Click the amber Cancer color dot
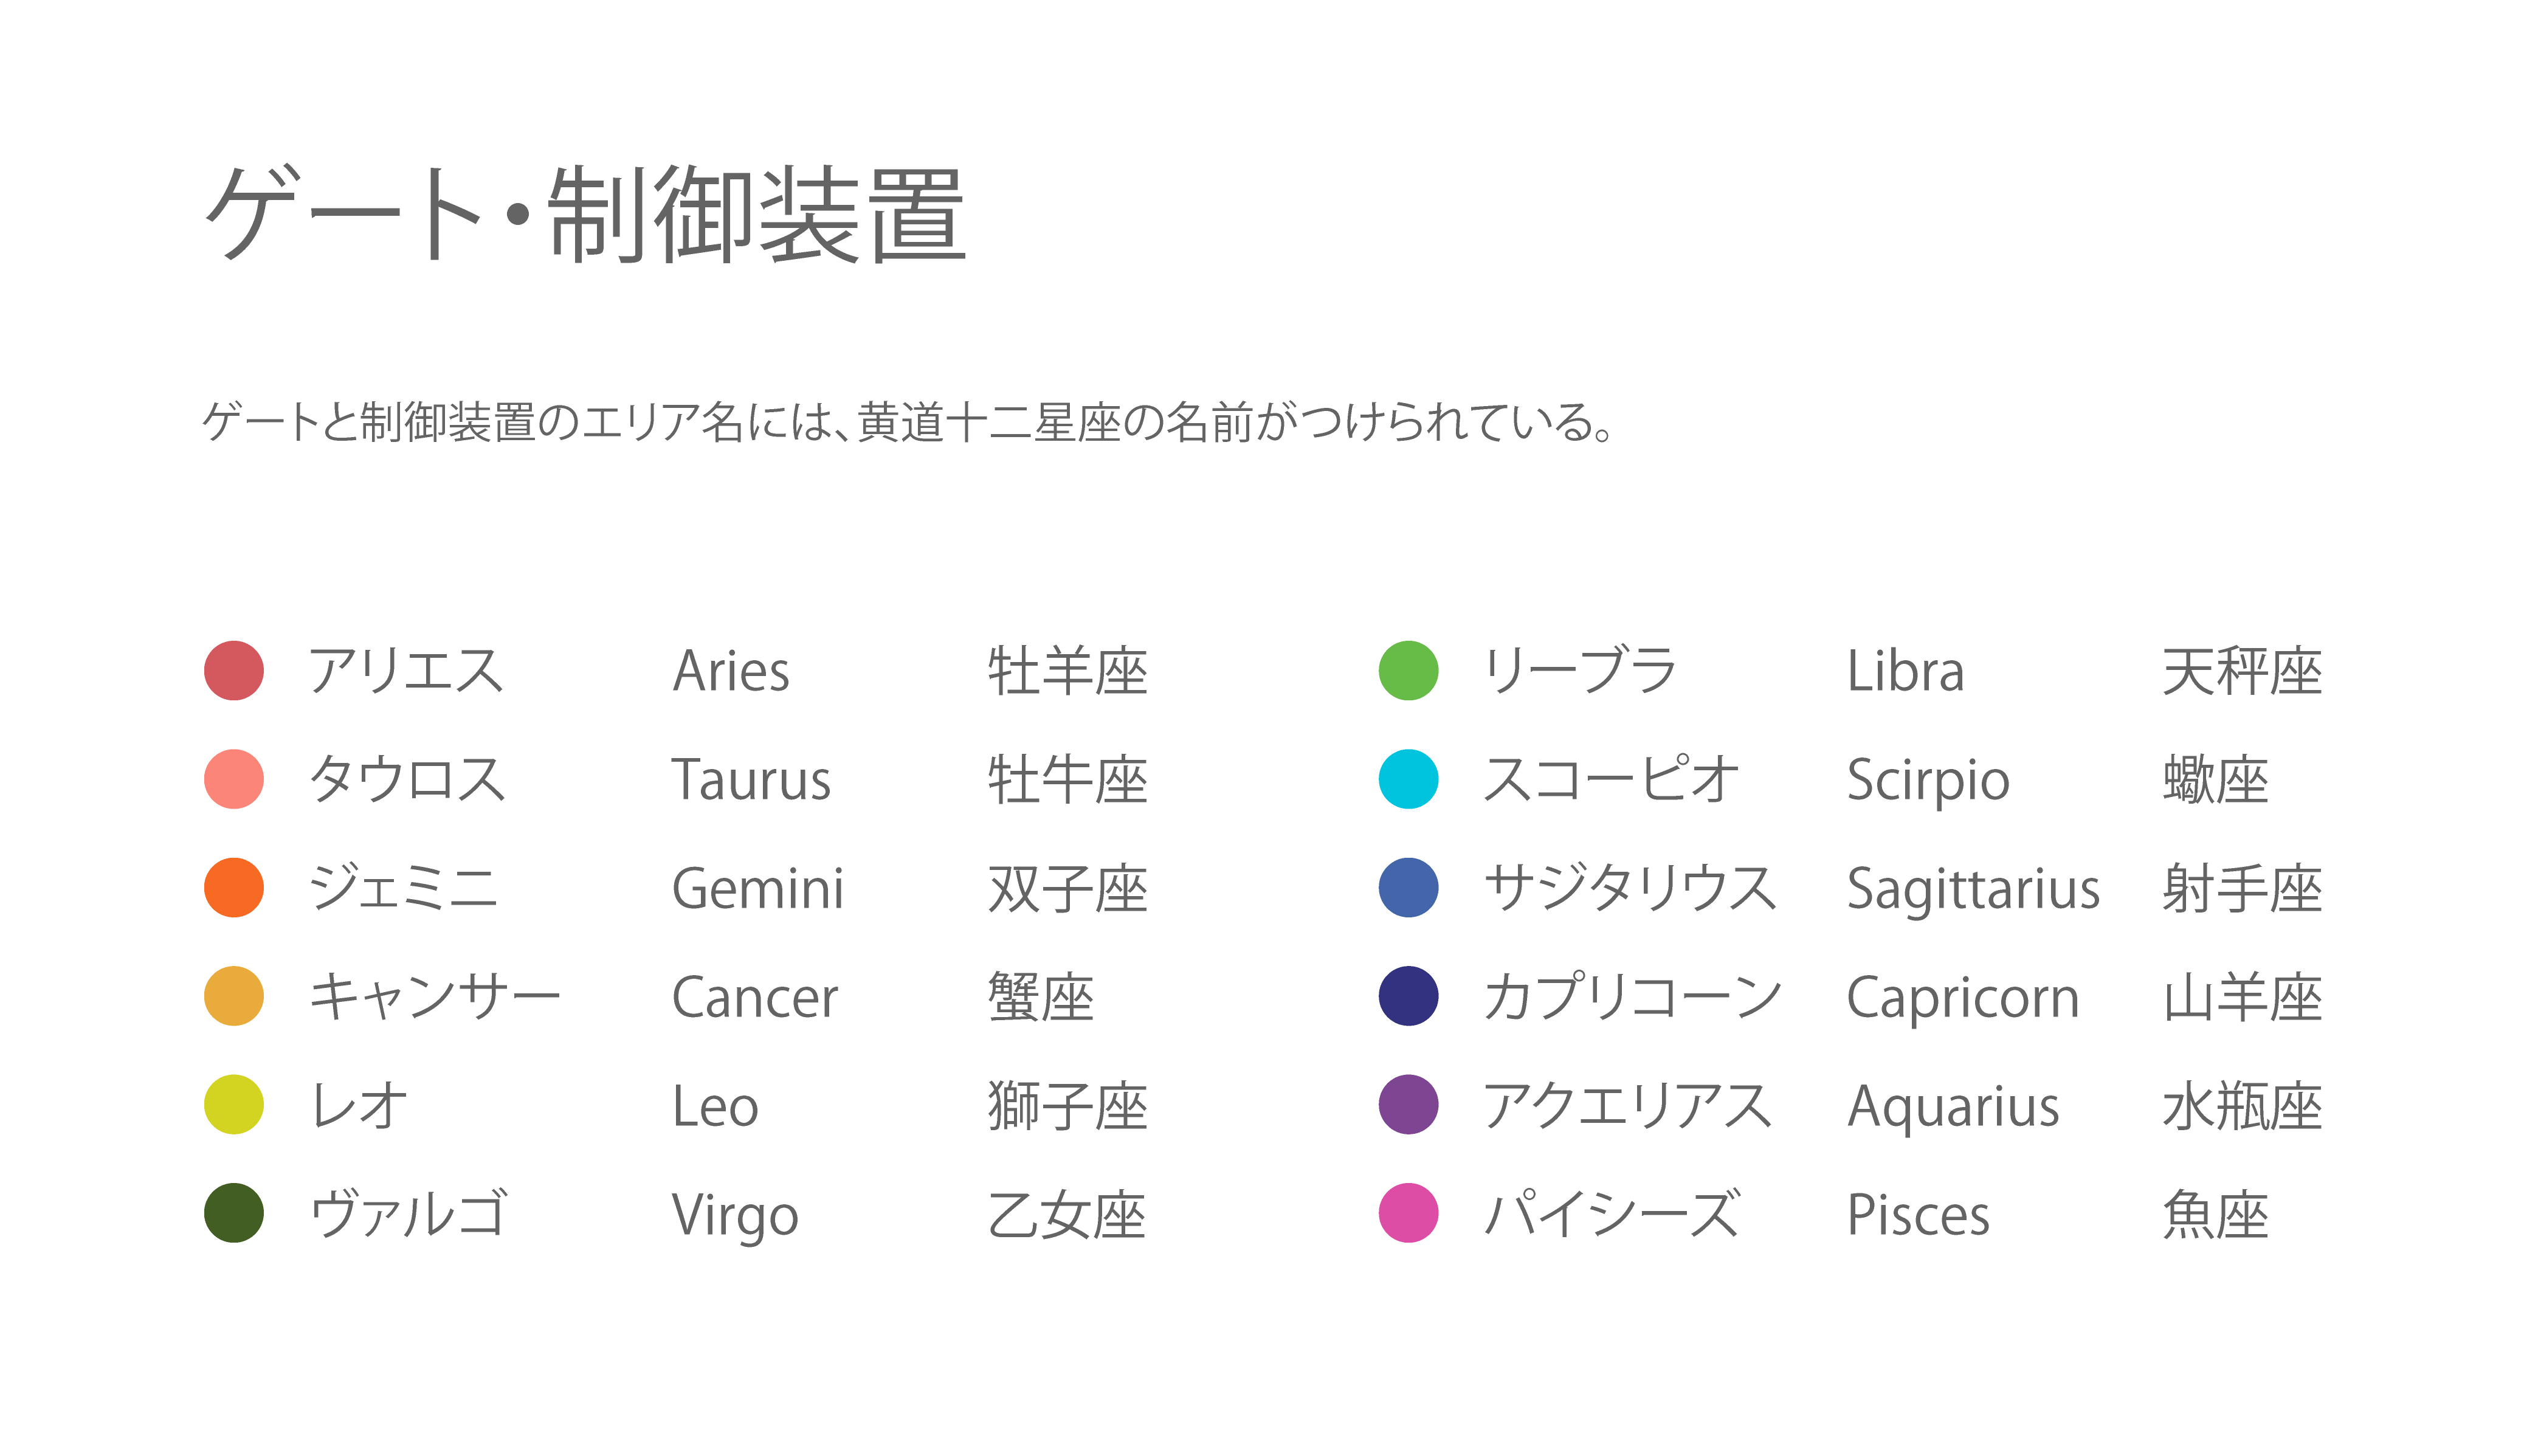Viewport: 2524px width, 1456px height. 234,996
